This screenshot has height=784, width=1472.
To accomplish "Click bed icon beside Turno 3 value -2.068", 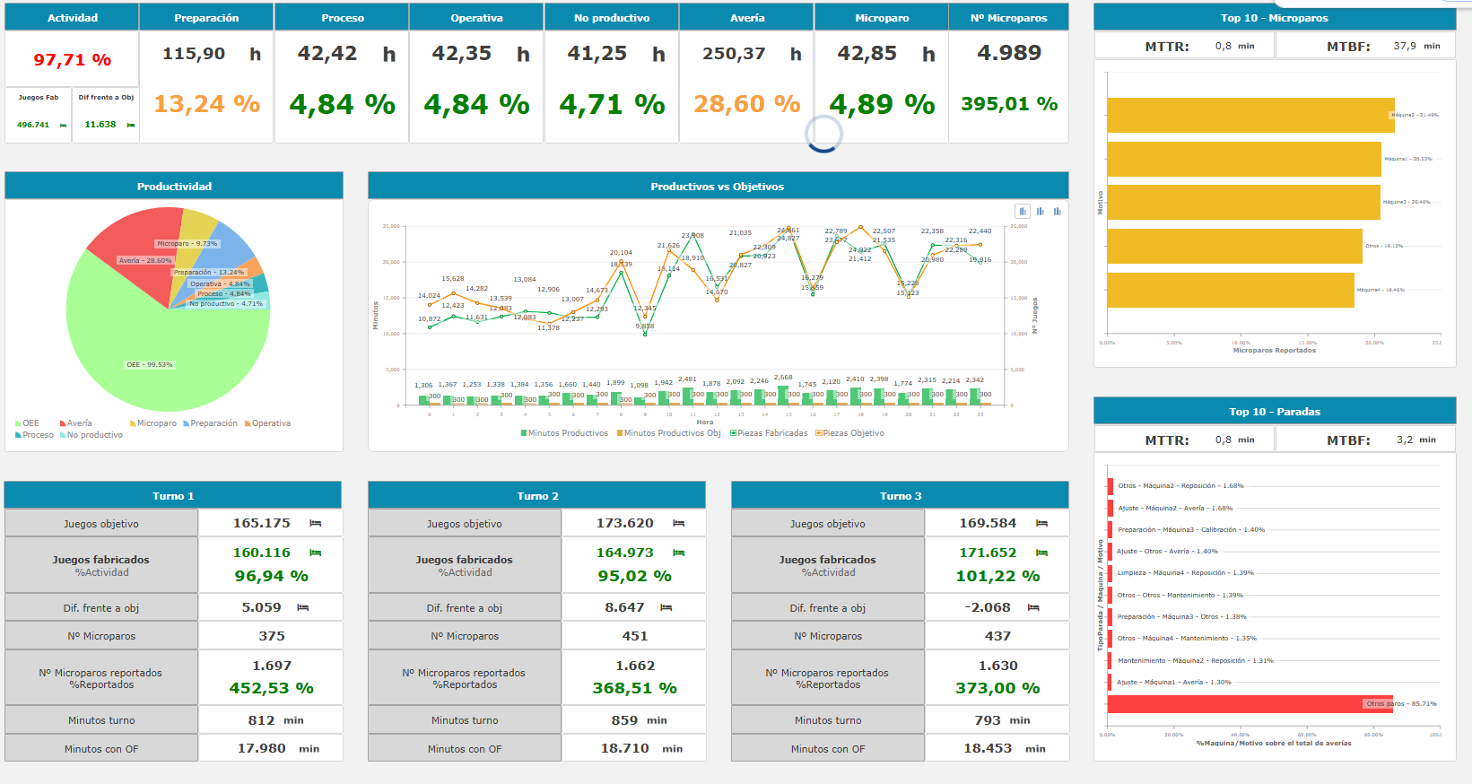I will [x=1033, y=608].
